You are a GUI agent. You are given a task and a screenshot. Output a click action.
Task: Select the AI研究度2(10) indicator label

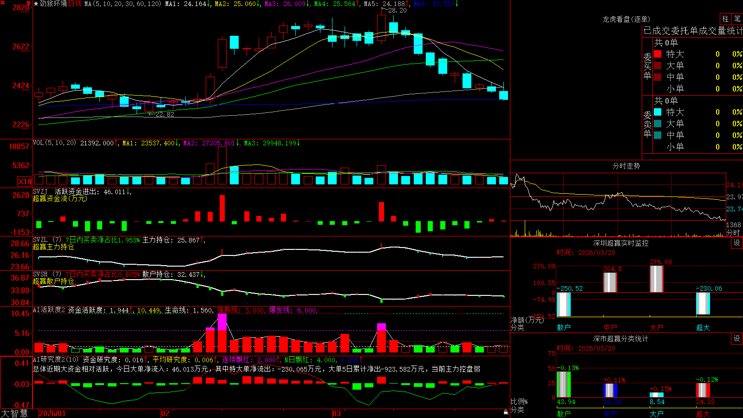pyautogui.click(x=56, y=359)
